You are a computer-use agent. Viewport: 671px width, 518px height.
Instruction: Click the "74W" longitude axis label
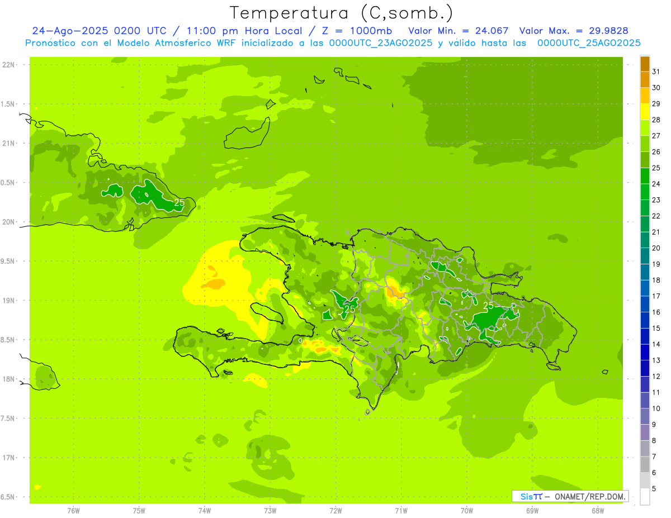point(204,511)
